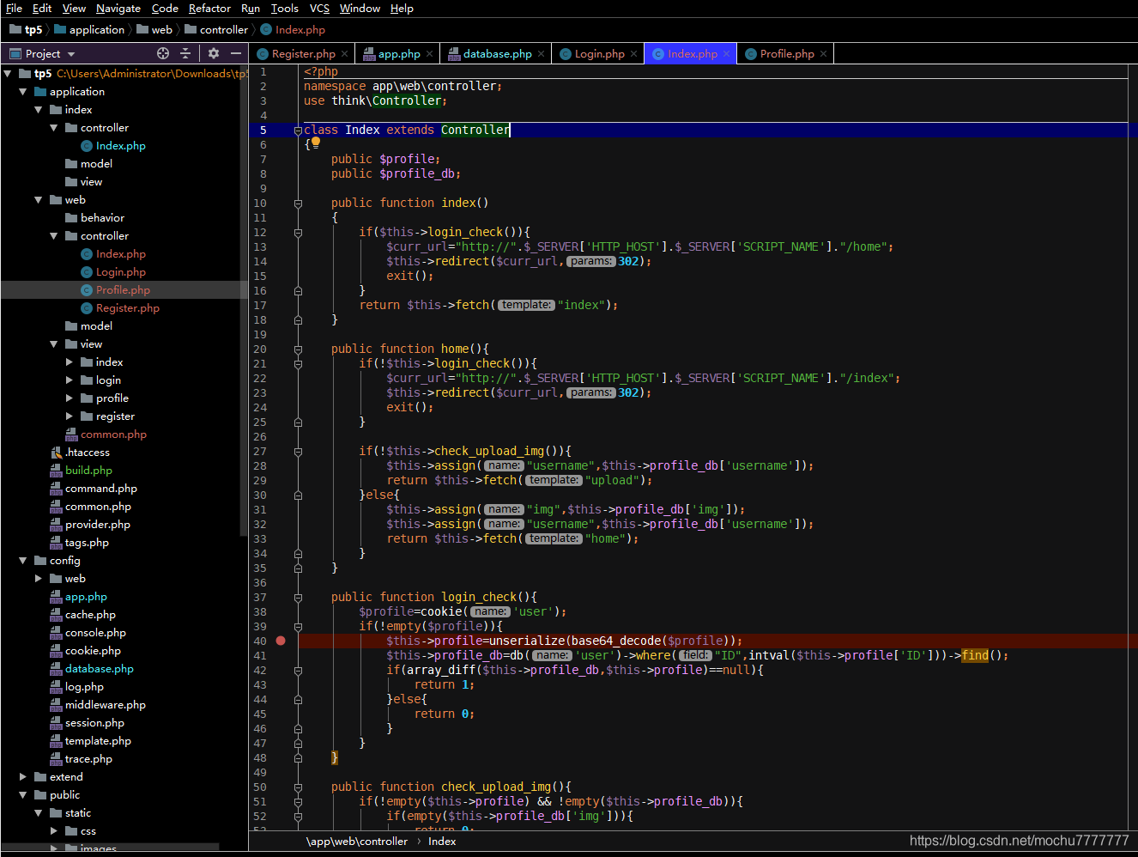This screenshot has height=857, width=1138.
Task: Open the Refactor menu
Action: coord(209,8)
